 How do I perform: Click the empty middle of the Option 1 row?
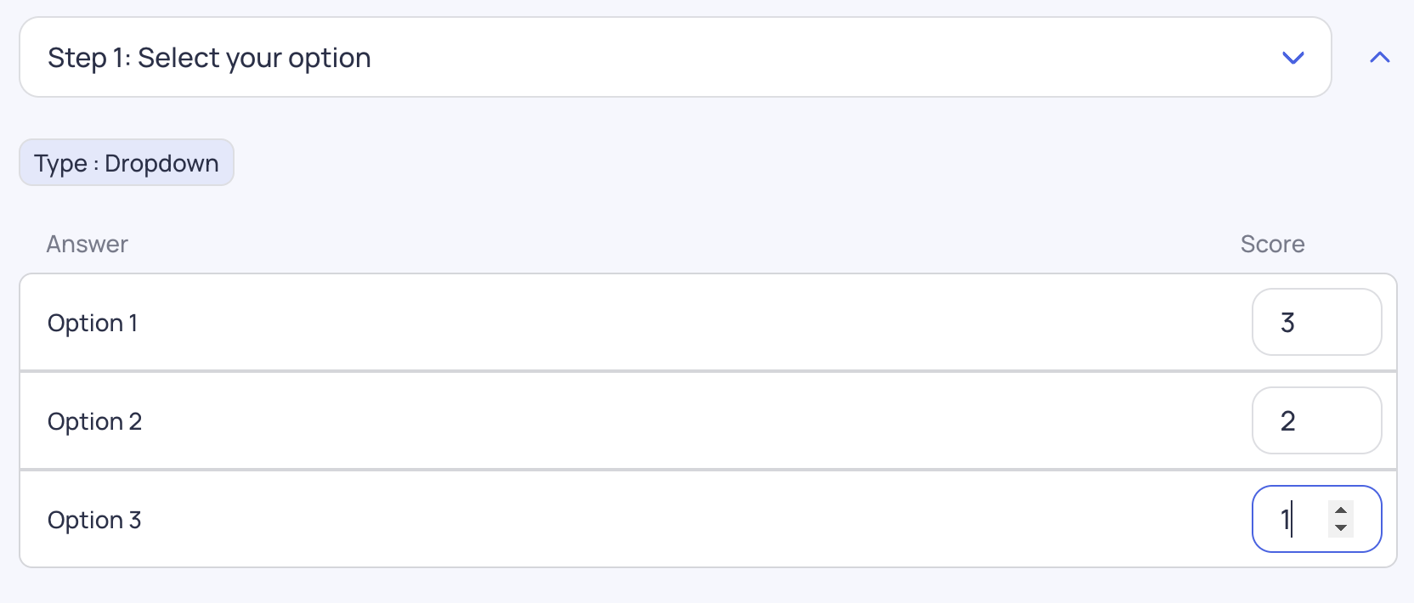(x=680, y=323)
